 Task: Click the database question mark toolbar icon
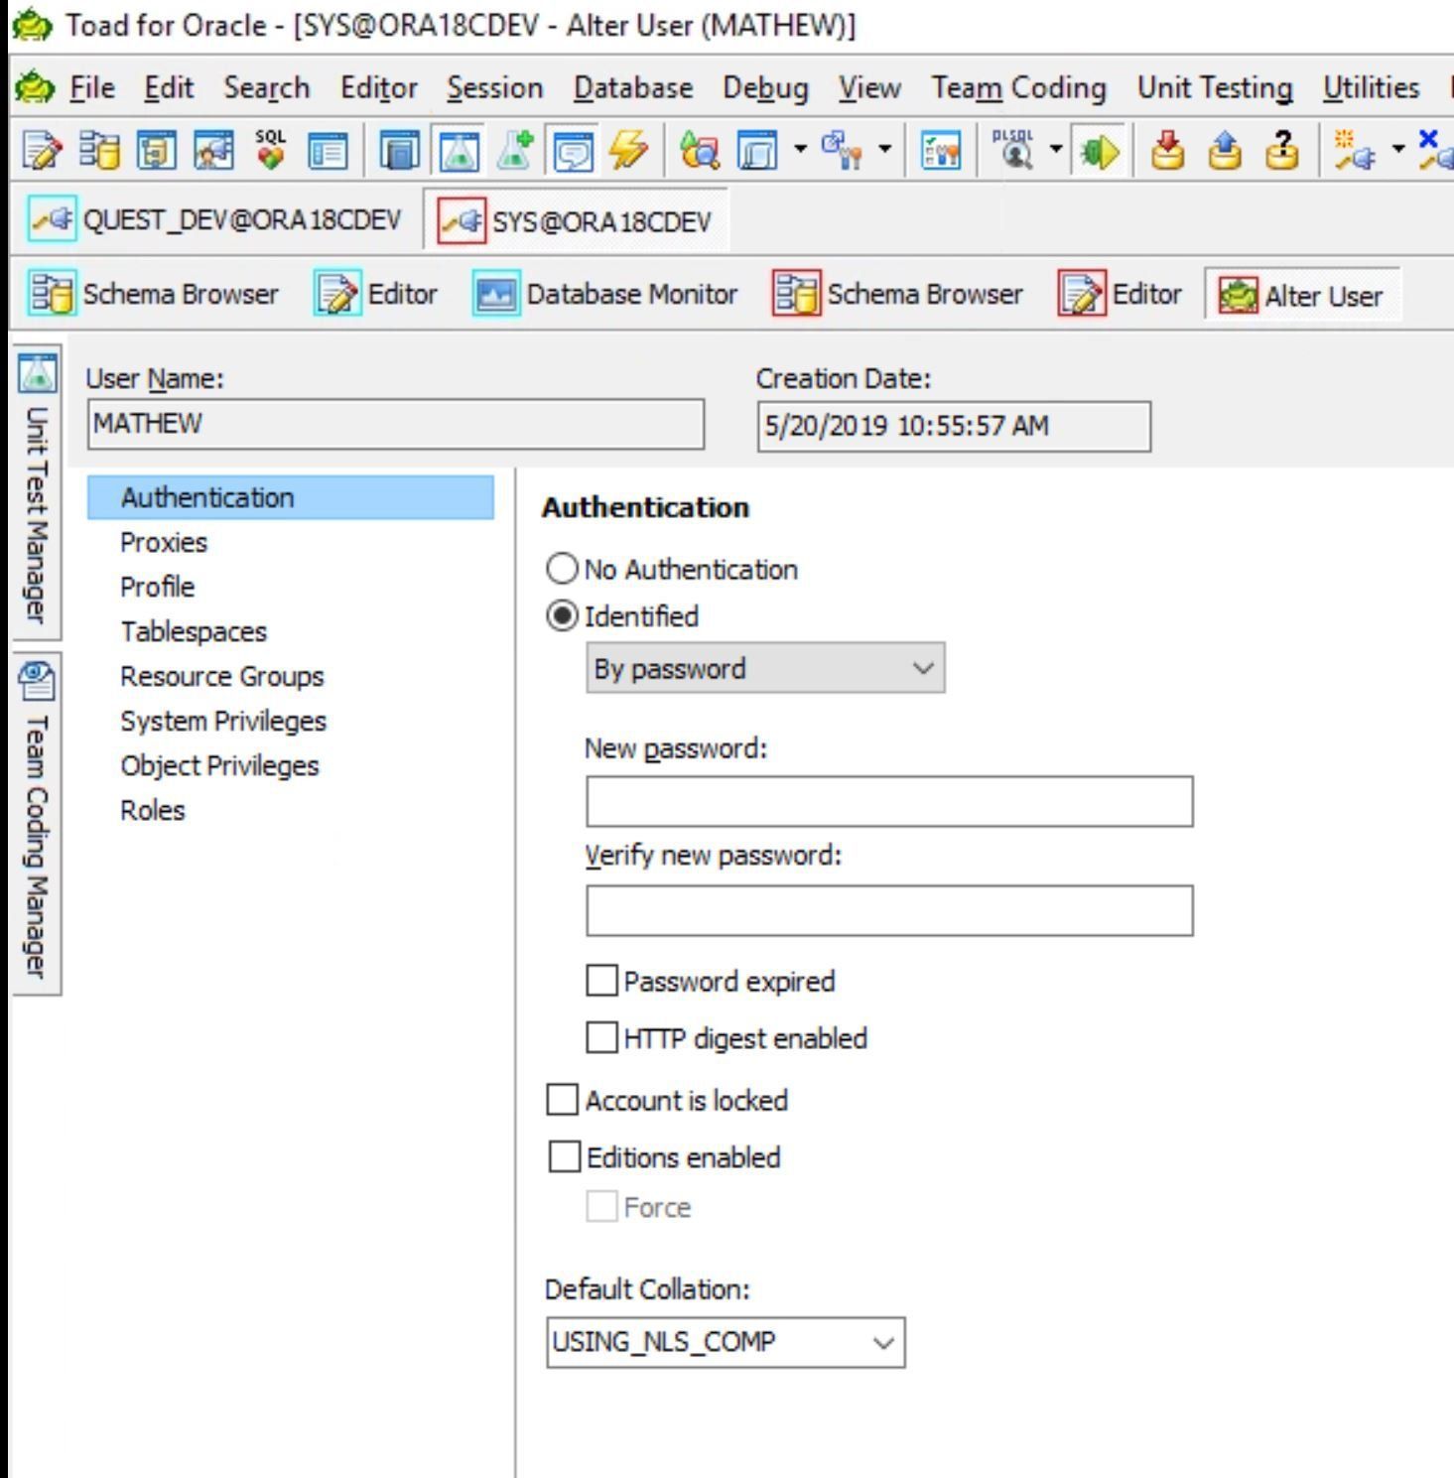click(x=1282, y=151)
